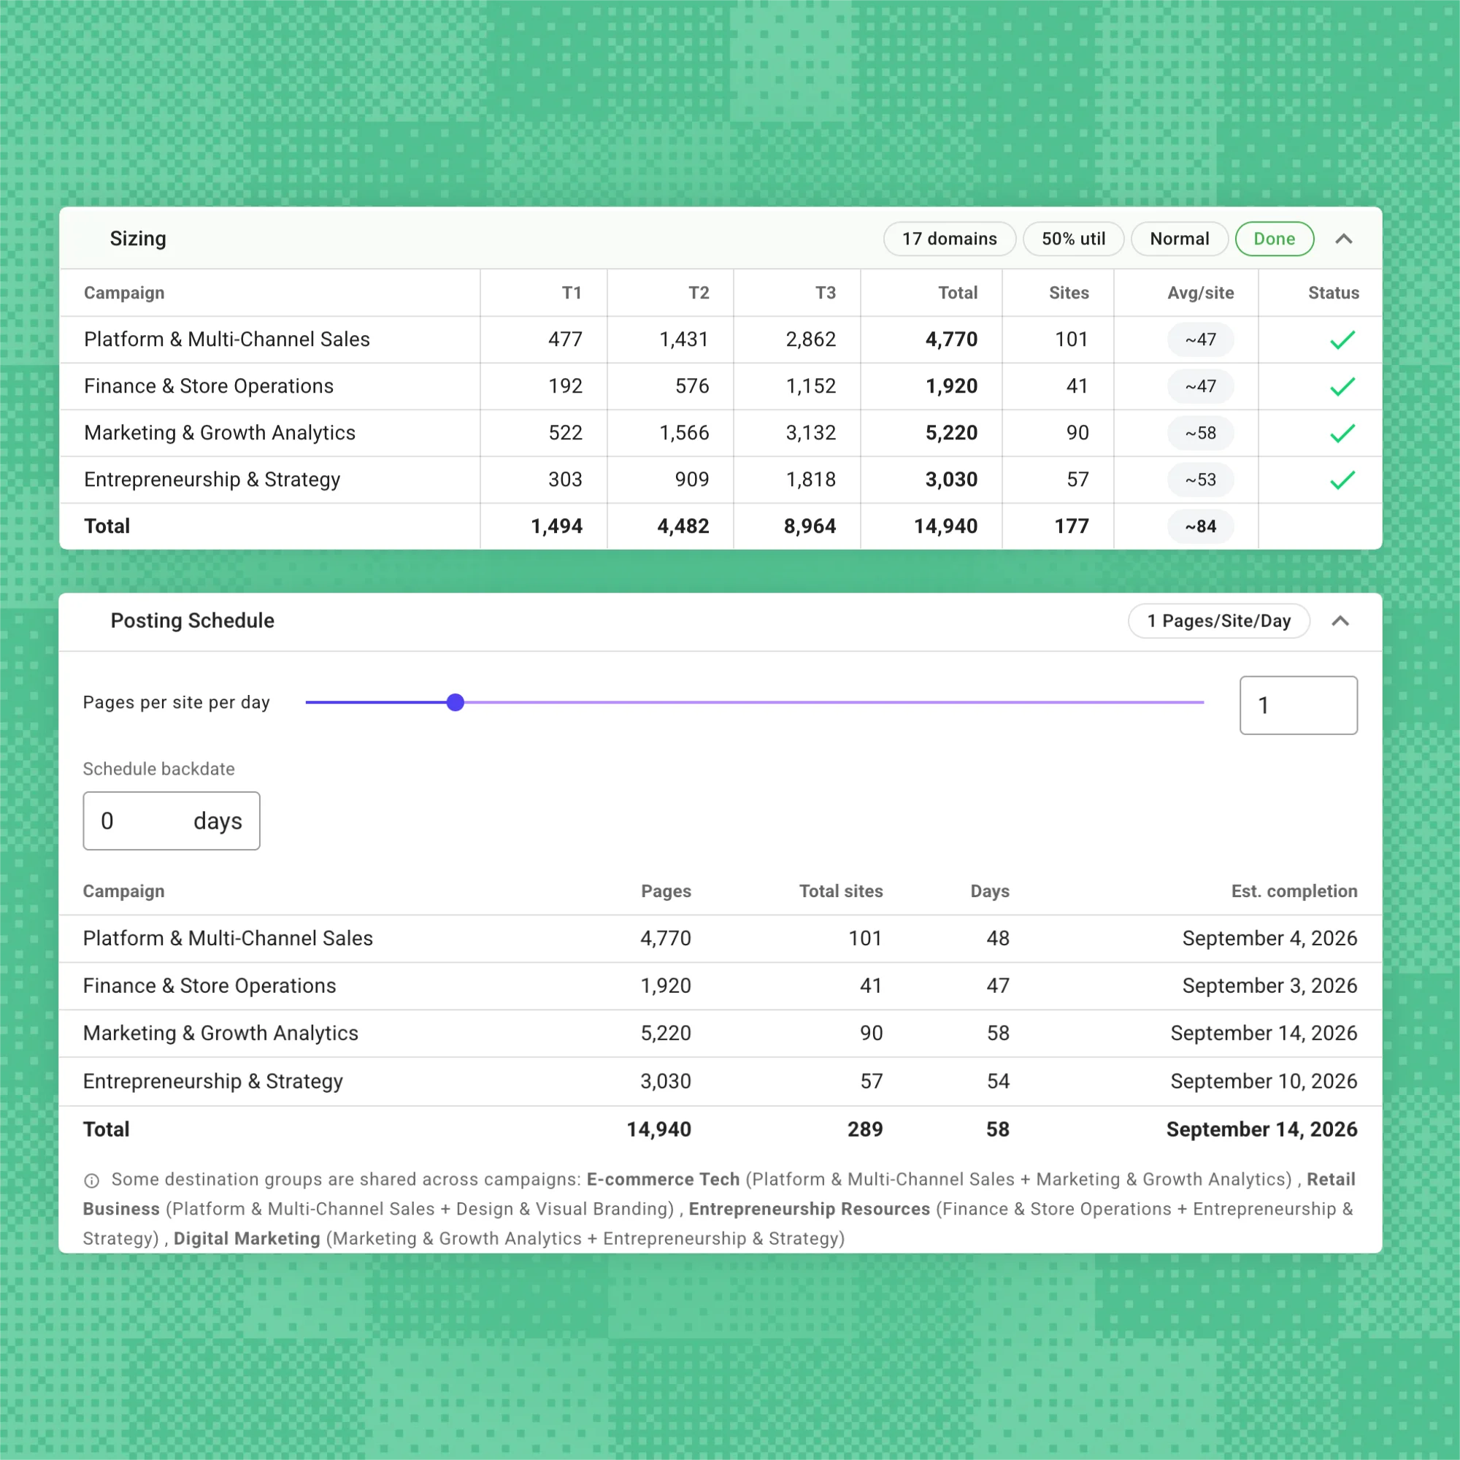Click the ~58 avg/site chip in Sizing
This screenshot has height=1460, width=1460.
tap(1200, 433)
